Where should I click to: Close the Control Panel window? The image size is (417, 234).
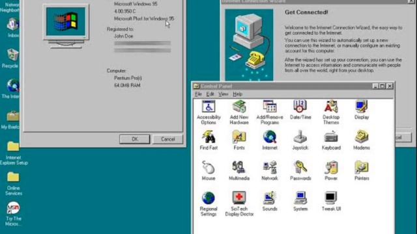click(390, 86)
